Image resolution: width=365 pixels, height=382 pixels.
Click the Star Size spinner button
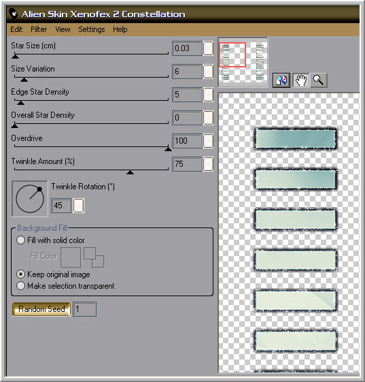tap(209, 48)
